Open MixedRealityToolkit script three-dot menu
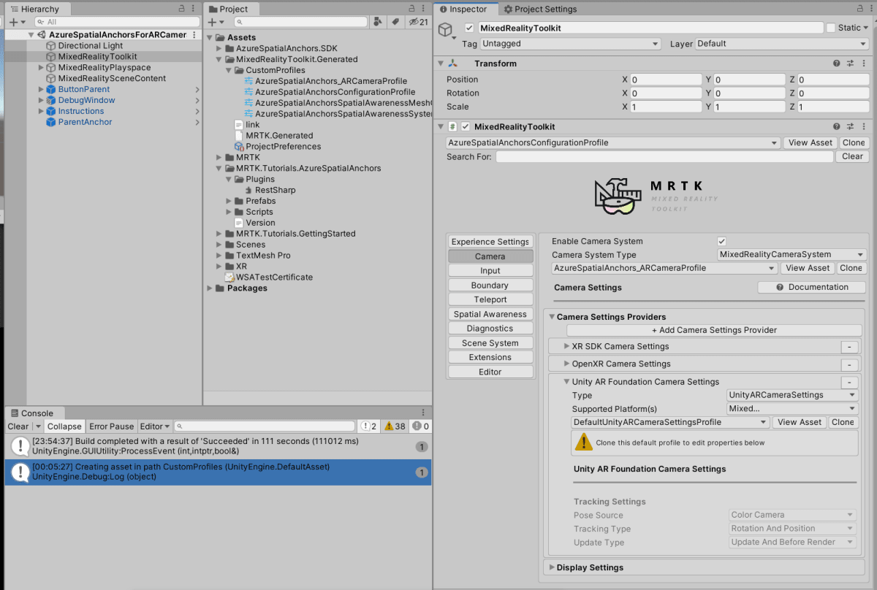 click(x=863, y=126)
